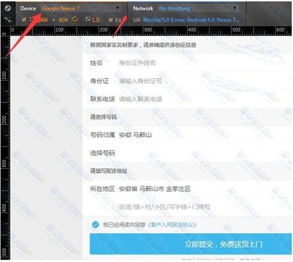Click the reset device emulation icon
Viewport: 293px width, 262px height.
(8, 8)
